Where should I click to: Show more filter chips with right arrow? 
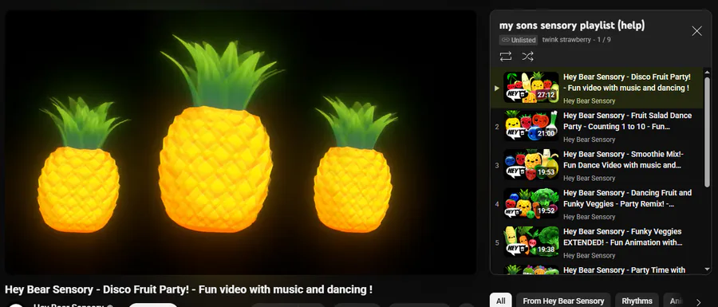698,302
